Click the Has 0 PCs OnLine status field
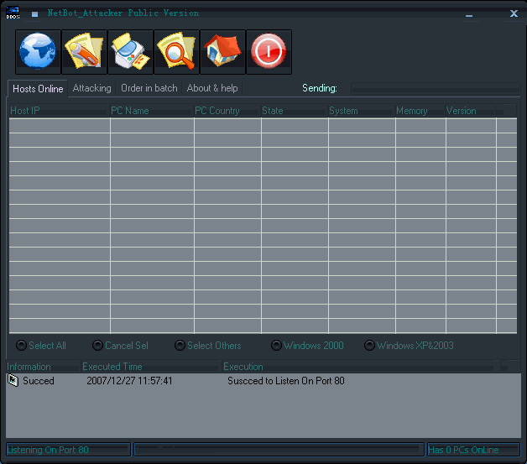 [473, 451]
